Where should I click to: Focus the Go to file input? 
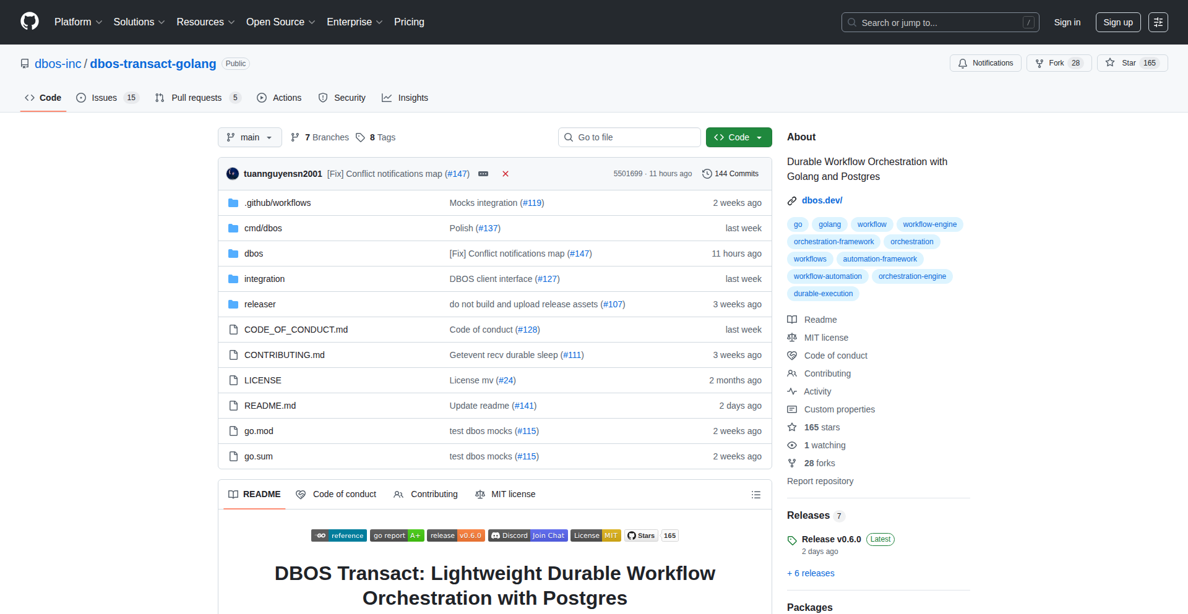click(629, 137)
